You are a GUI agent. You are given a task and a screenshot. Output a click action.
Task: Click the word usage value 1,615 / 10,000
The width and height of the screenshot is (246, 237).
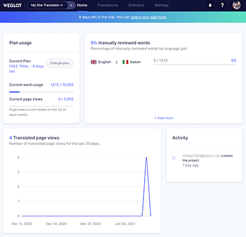tap(62, 85)
